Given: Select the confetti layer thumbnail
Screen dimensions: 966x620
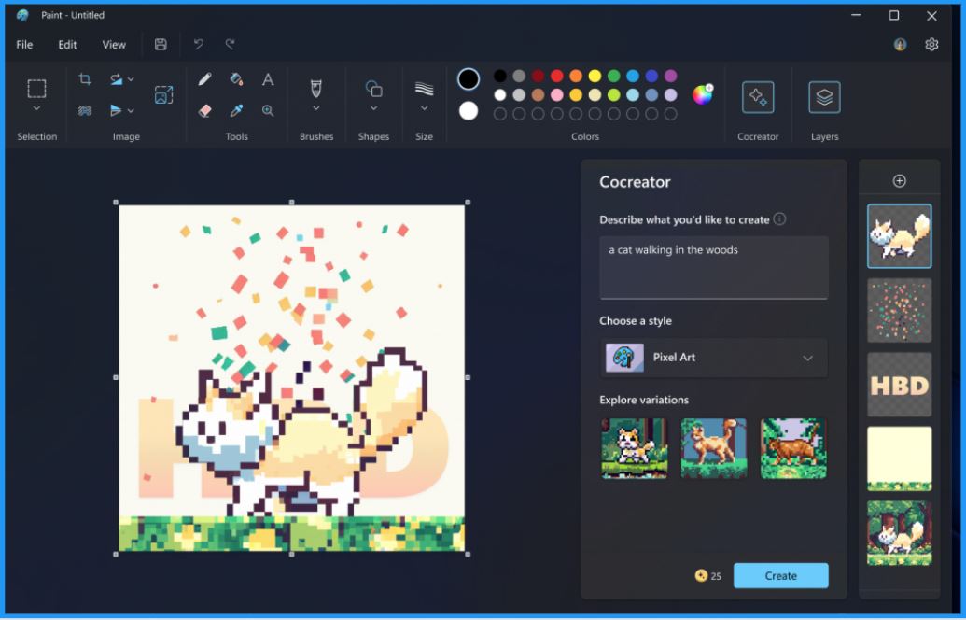Looking at the screenshot, I should click(x=900, y=310).
